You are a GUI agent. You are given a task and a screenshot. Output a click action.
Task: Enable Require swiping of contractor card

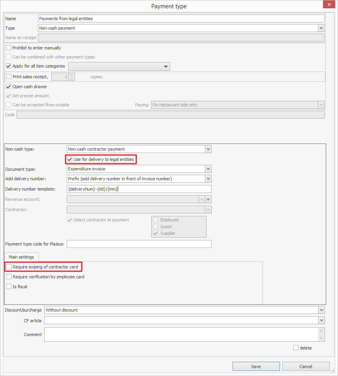(9, 267)
